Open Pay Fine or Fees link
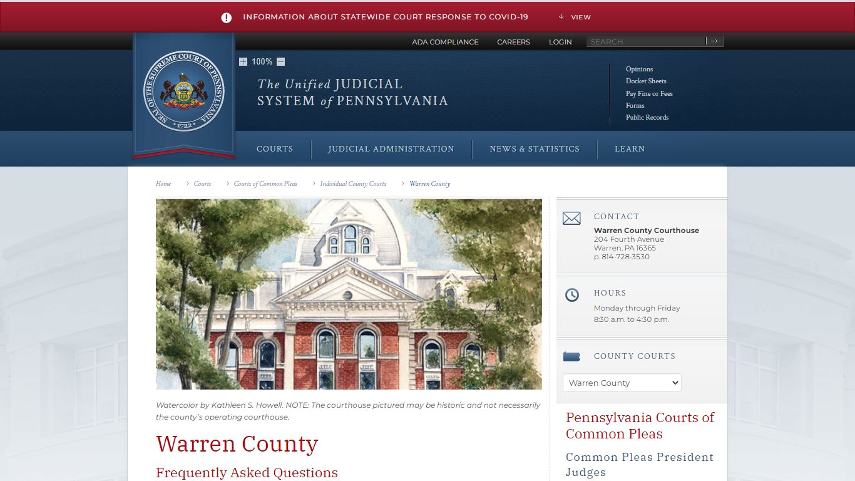855x481 pixels. click(x=649, y=93)
